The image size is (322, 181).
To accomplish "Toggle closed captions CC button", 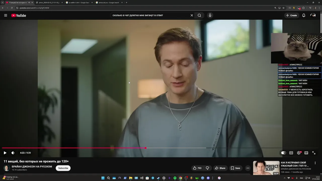I will pyautogui.click(x=291, y=153).
